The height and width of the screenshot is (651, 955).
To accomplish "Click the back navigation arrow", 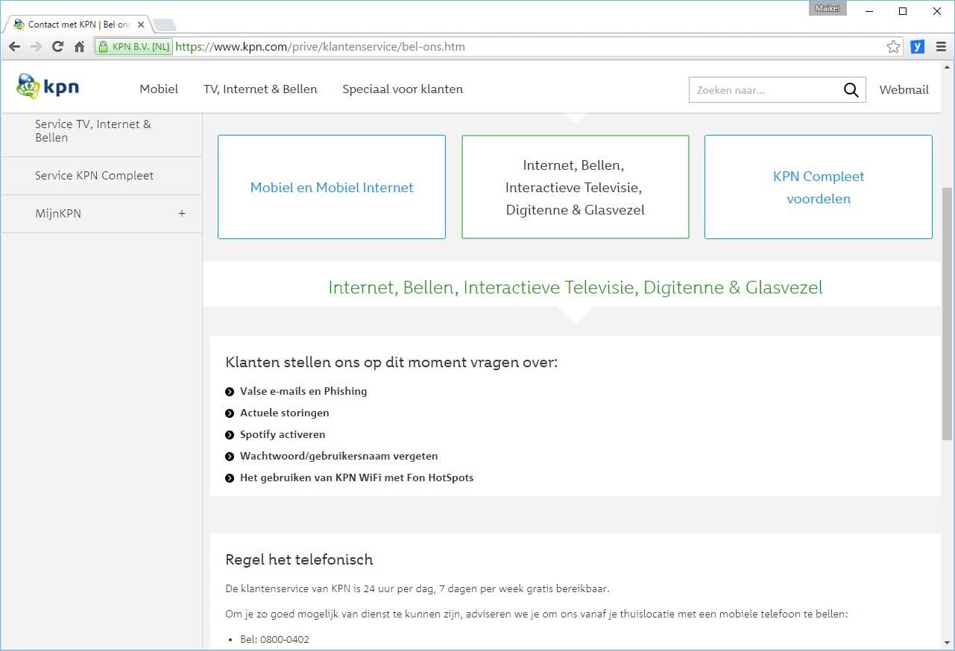I will pyautogui.click(x=13, y=46).
